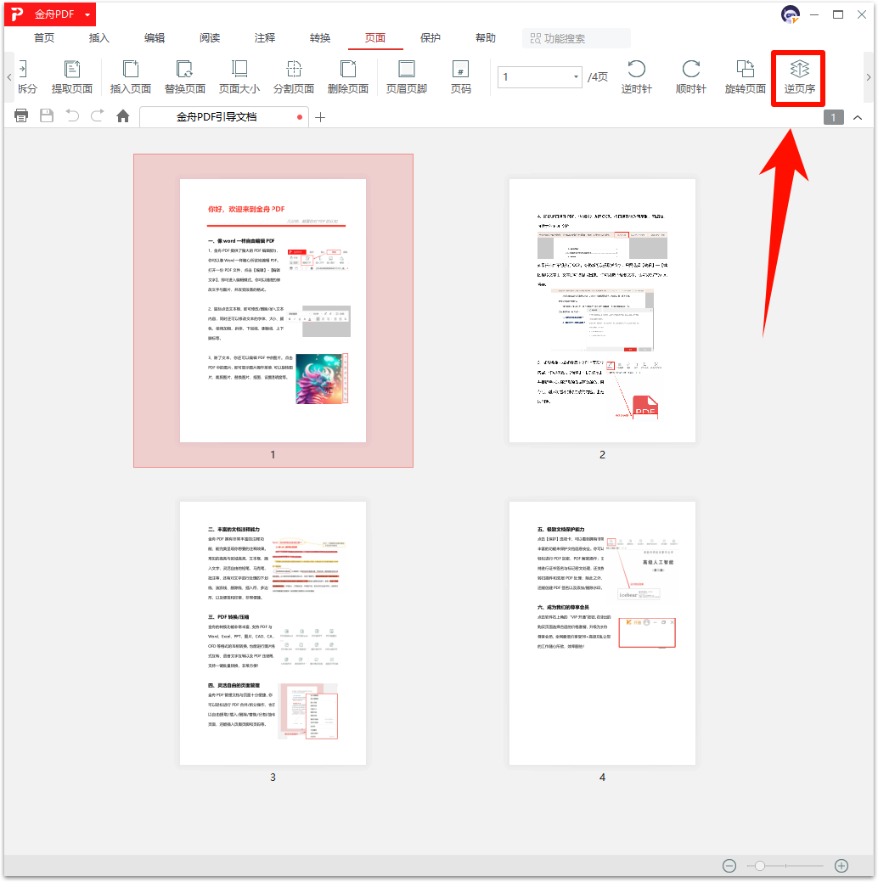Select the 提取页面 extract pages tool
The width and height of the screenshot is (878, 882).
(72, 76)
